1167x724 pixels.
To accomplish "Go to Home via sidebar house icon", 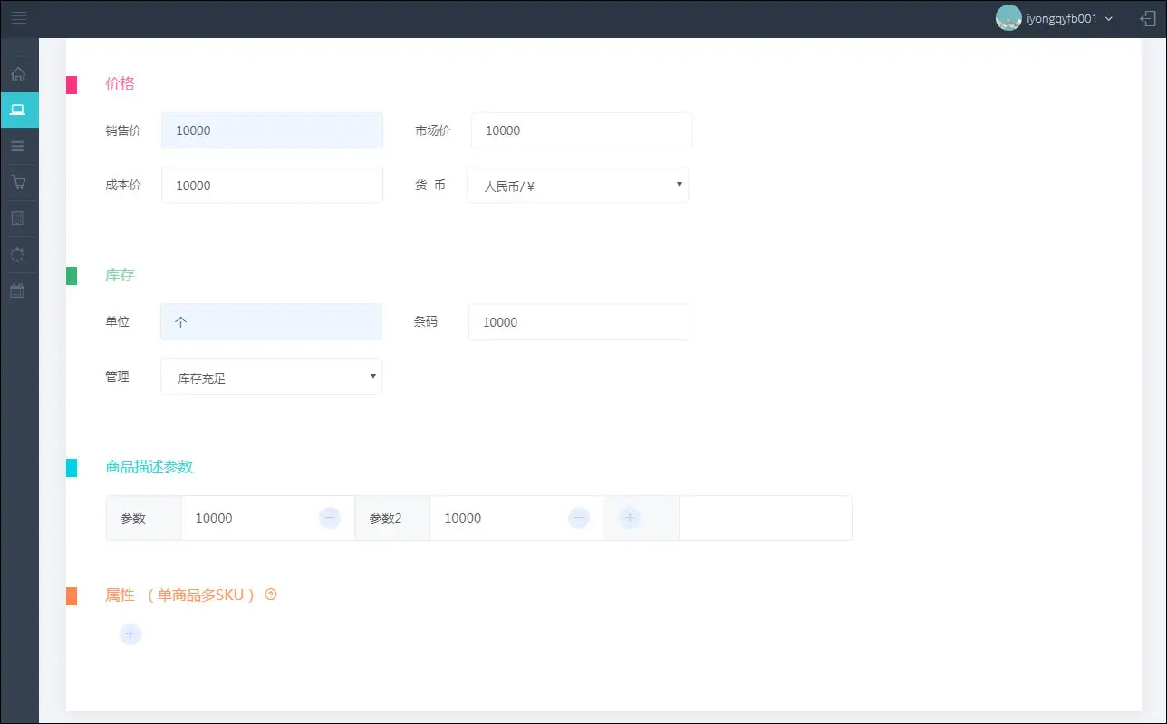I will pyautogui.click(x=18, y=74).
